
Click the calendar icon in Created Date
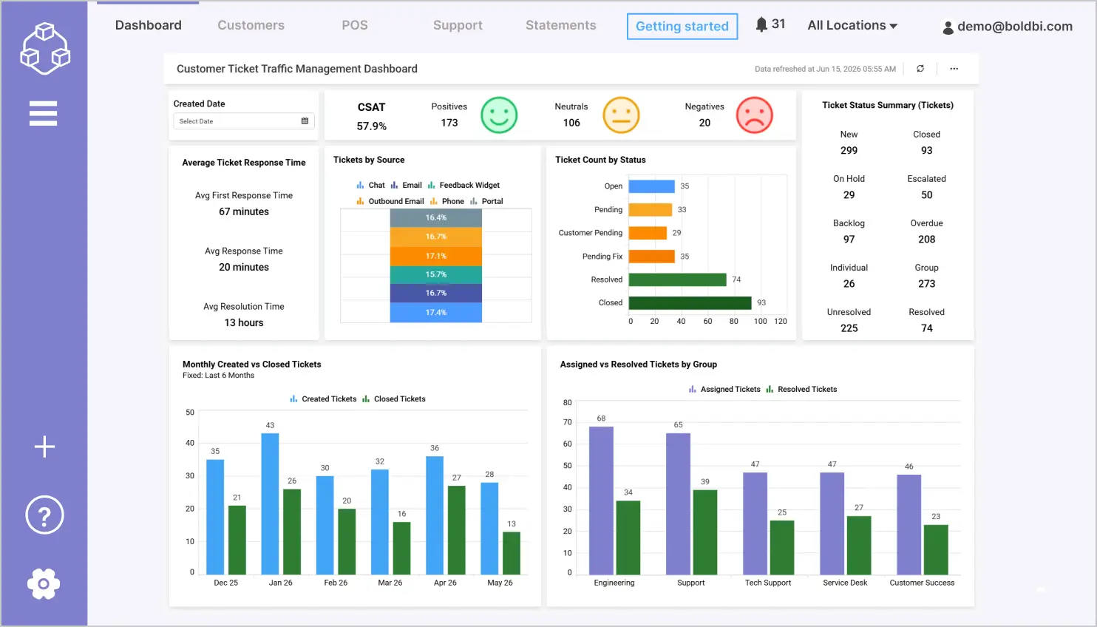pos(305,121)
